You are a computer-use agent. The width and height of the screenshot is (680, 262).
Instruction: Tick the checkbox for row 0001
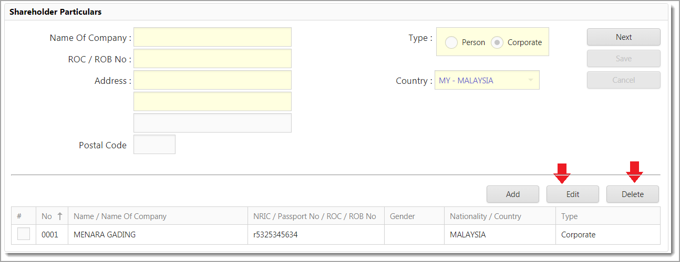point(24,234)
